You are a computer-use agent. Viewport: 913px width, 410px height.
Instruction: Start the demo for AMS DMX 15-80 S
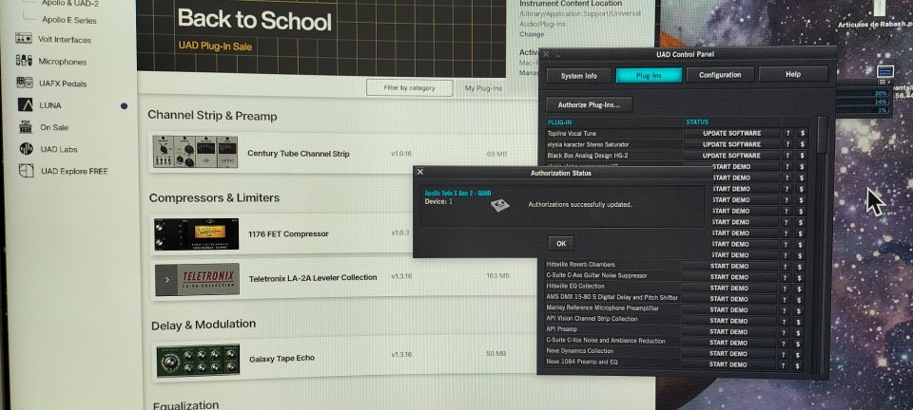tap(729, 299)
